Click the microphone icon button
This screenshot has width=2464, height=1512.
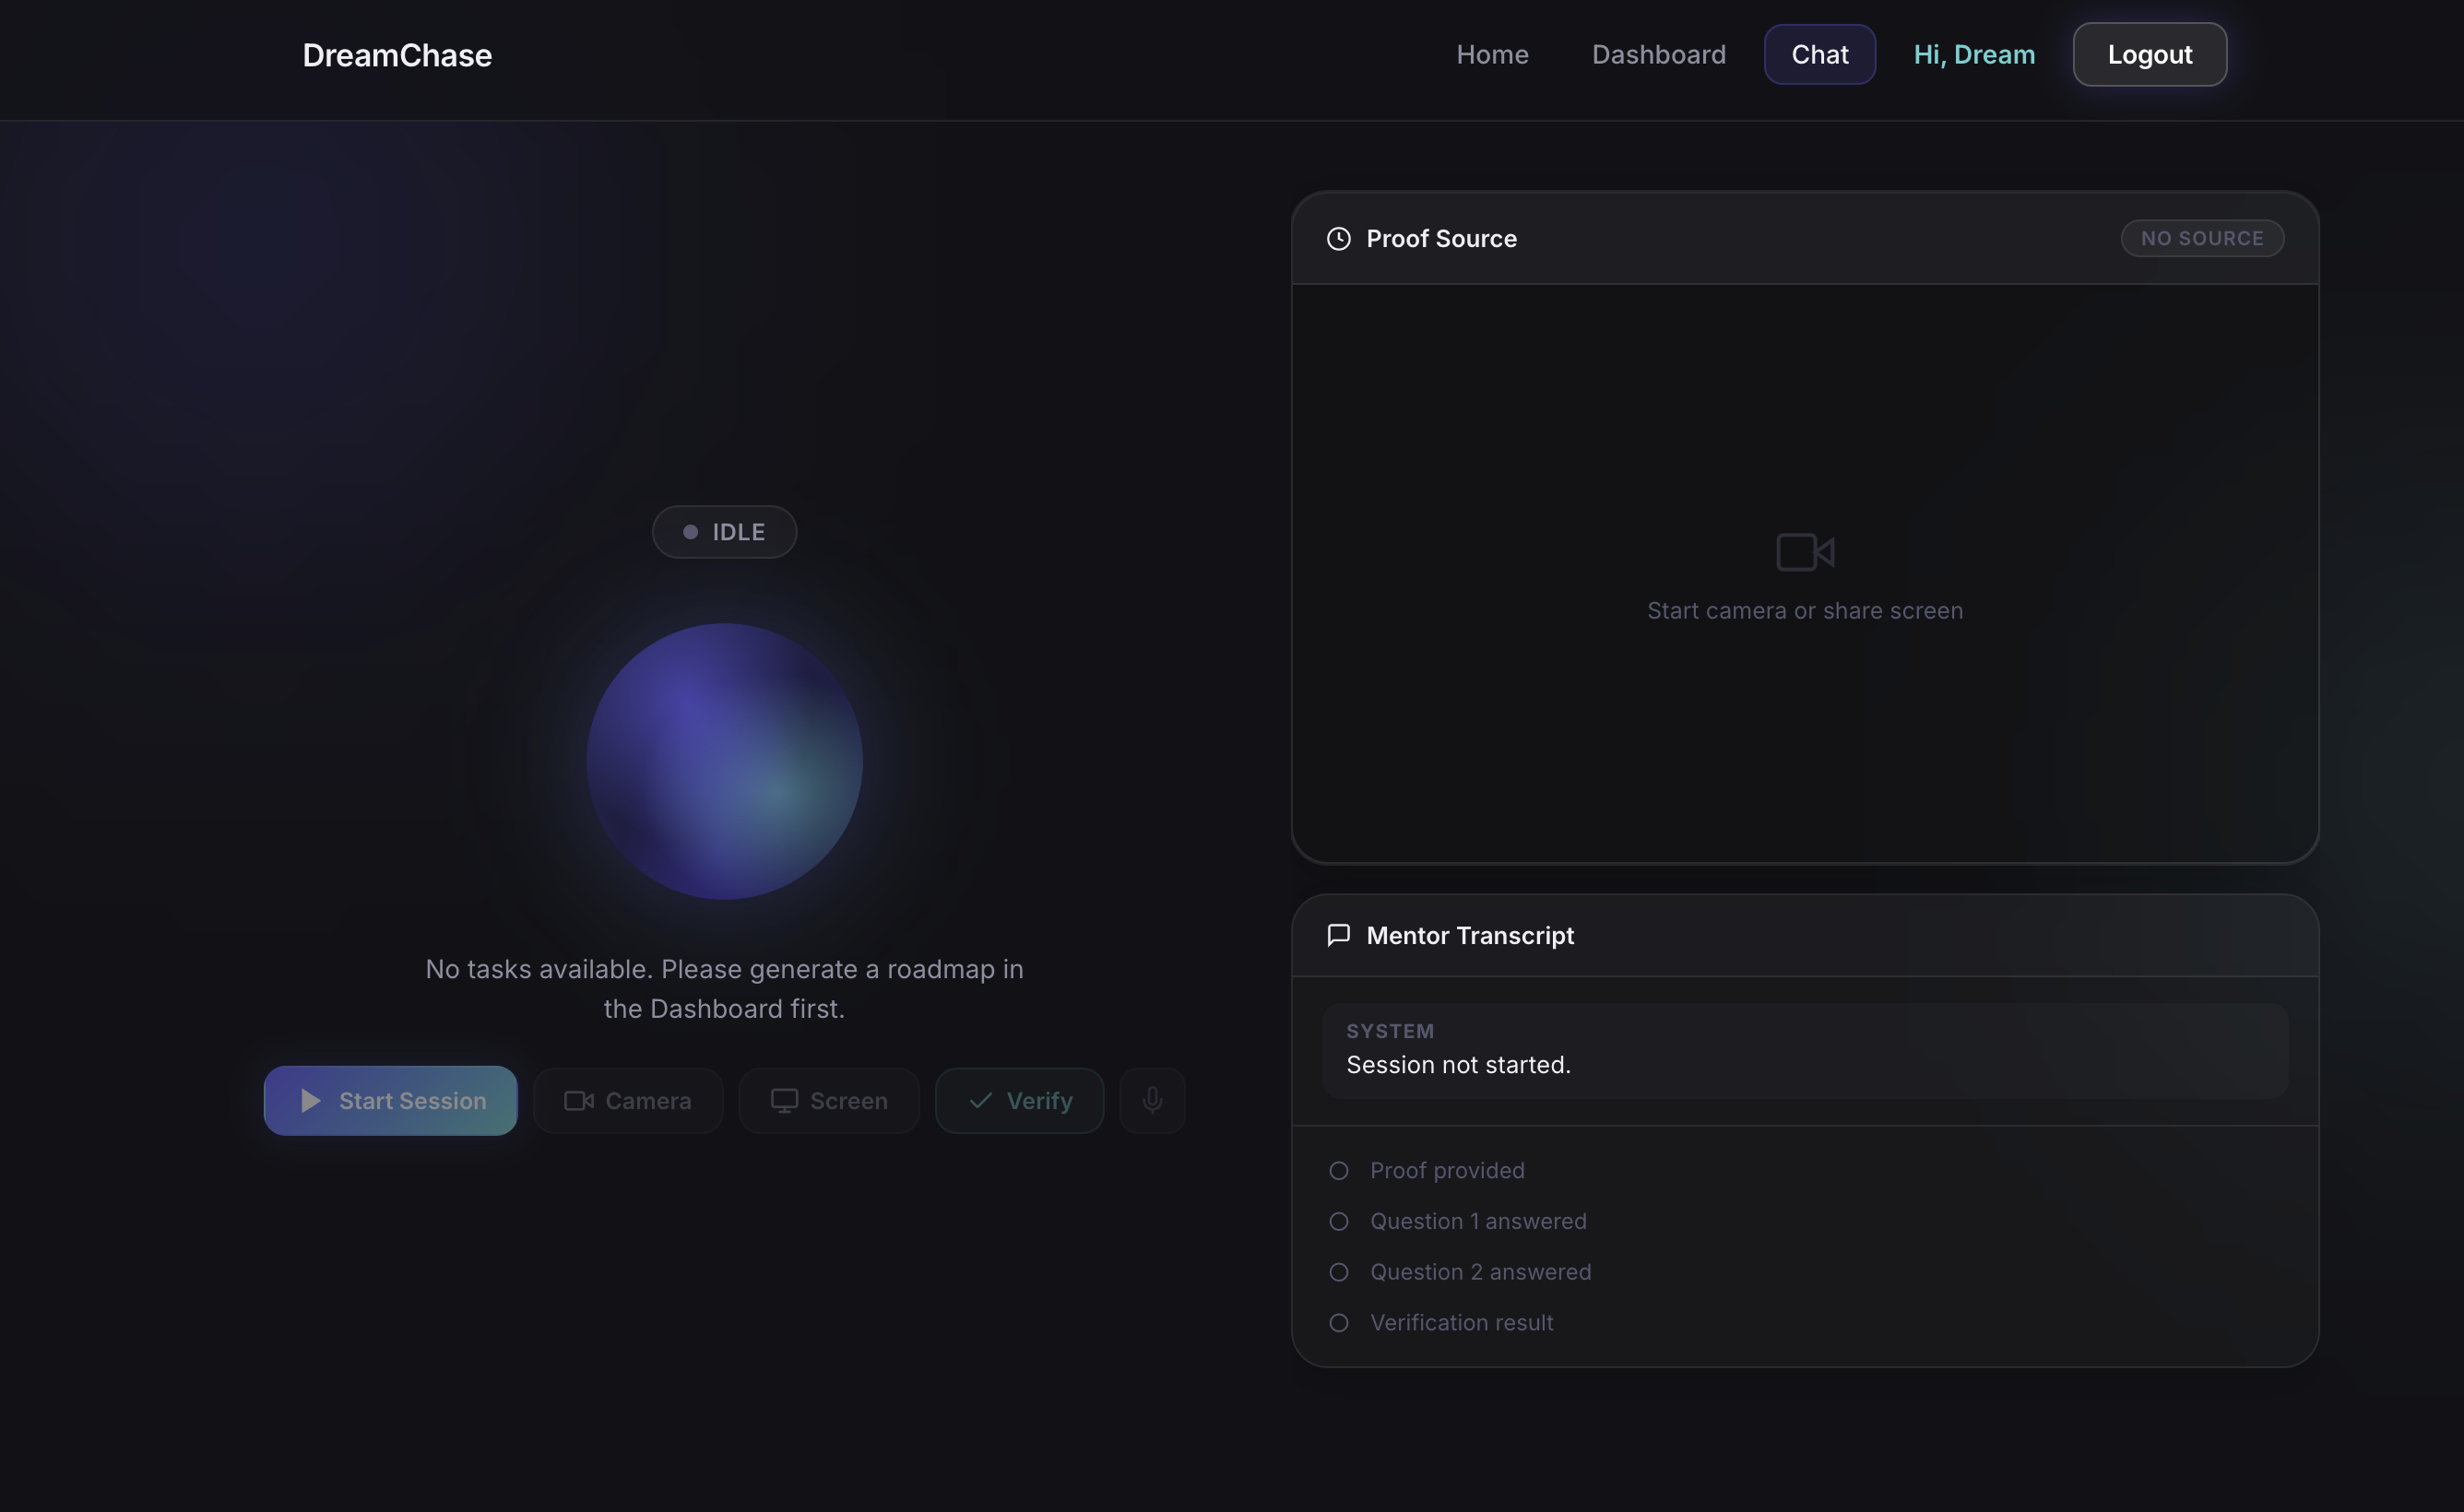coord(1152,1100)
